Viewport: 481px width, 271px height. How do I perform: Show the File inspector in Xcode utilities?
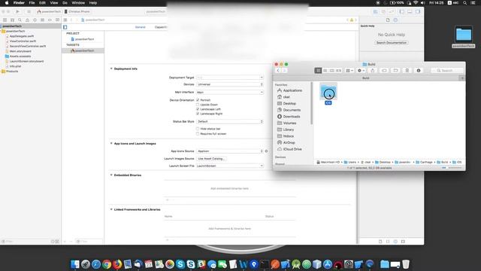coord(388,20)
